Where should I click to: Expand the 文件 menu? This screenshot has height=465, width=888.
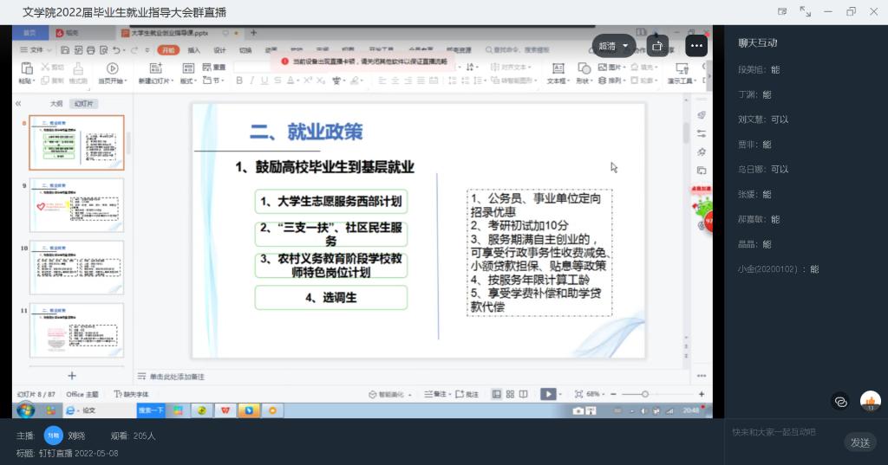pyautogui.click(x=33, y=50)
